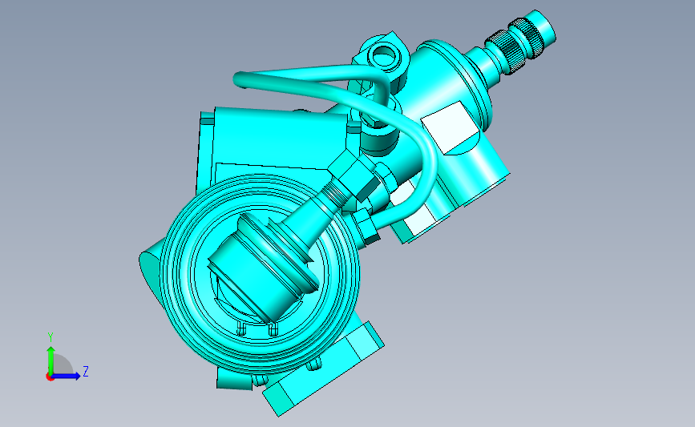Click the blue Z axis of the triad
The image size is (695, 427).
coord(66,376)
